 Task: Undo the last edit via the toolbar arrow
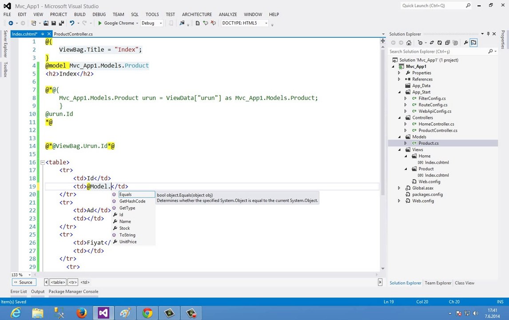tap(72, 23)
